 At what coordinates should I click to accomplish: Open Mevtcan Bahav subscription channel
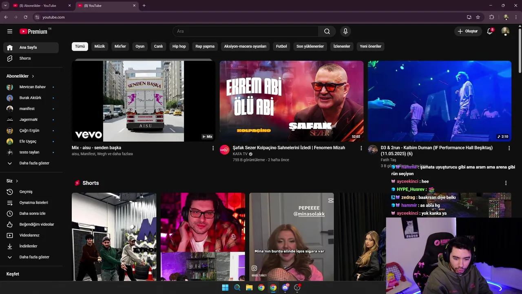(x=31, y=87)
